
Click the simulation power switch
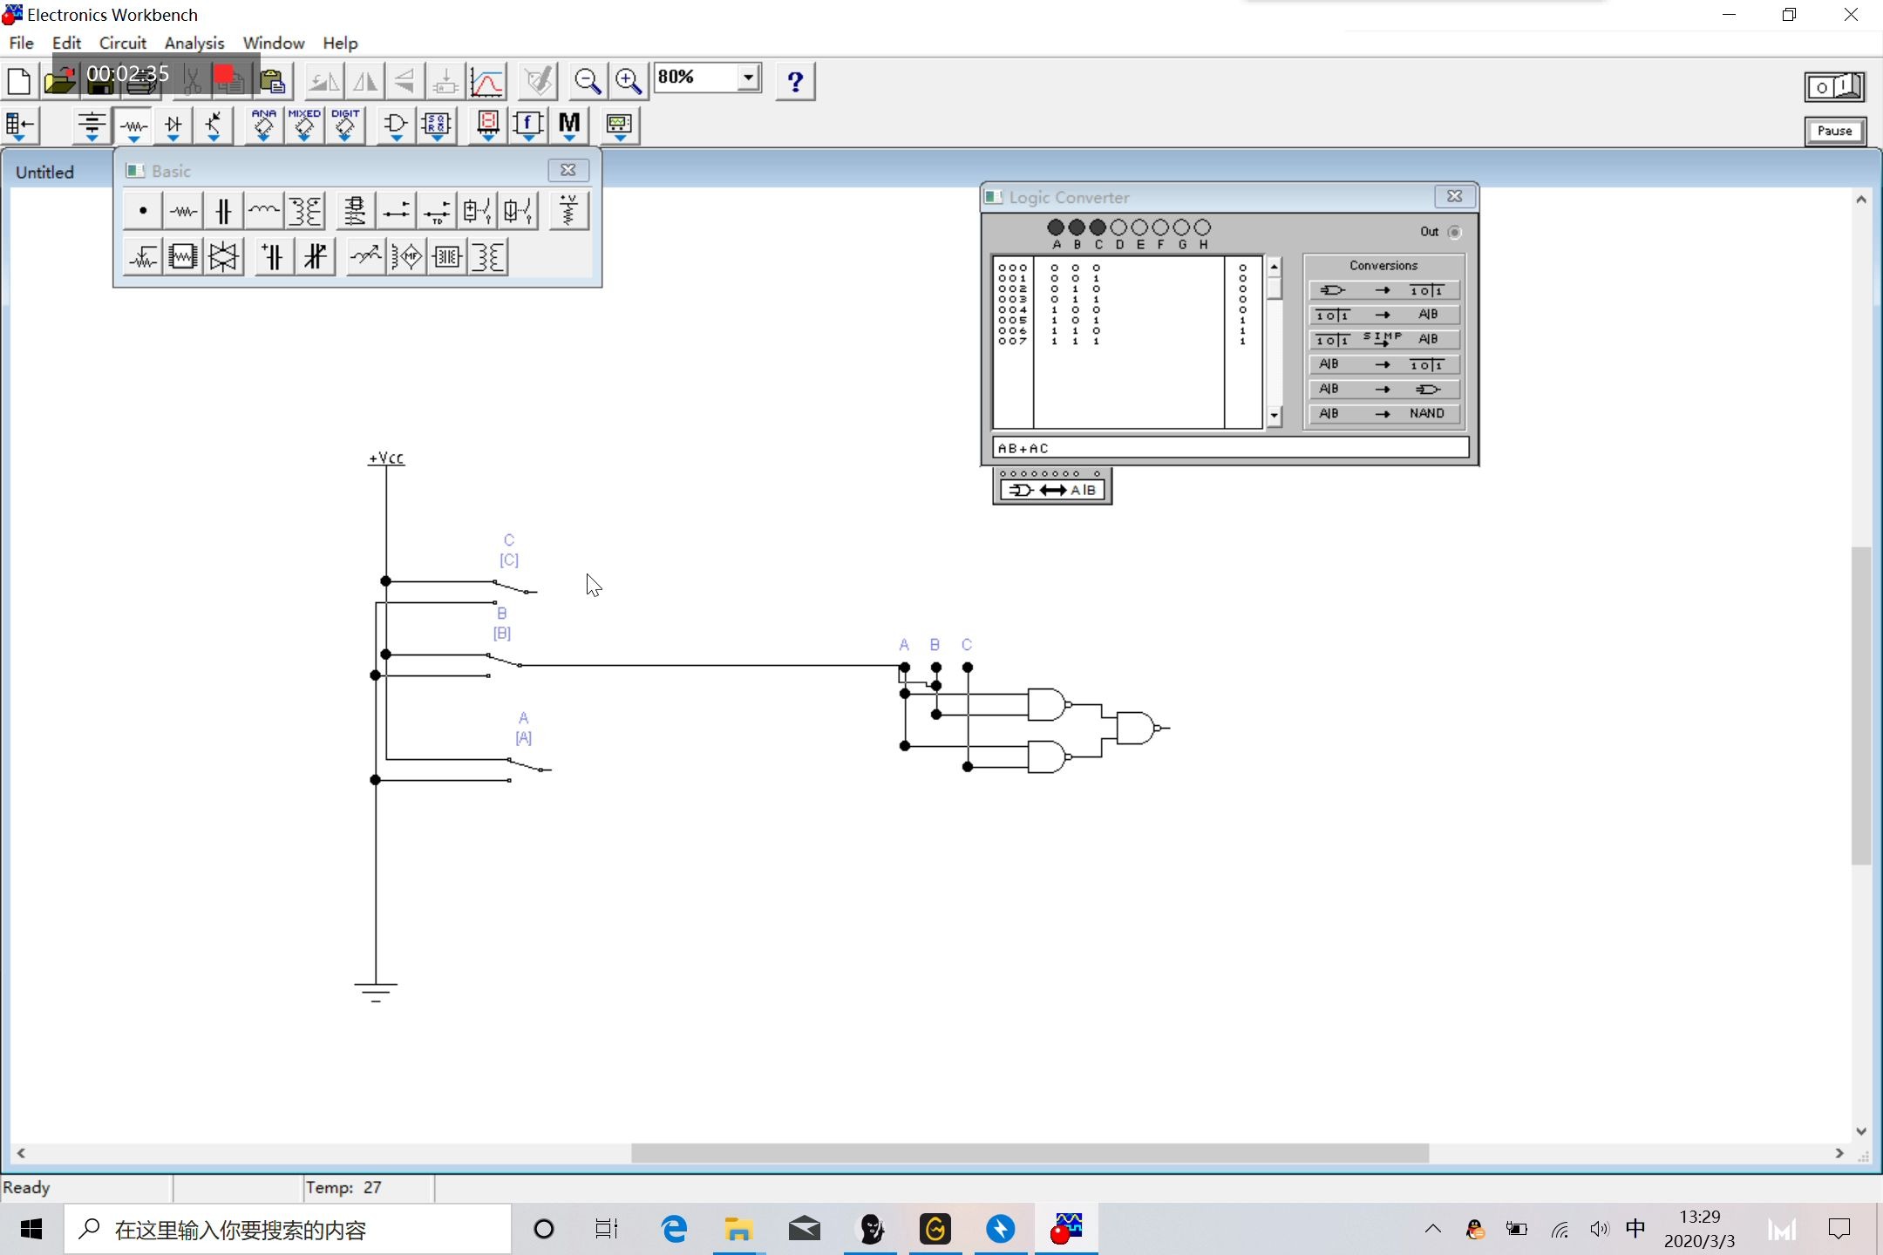pyautogui.click(x=1834, y=87)
